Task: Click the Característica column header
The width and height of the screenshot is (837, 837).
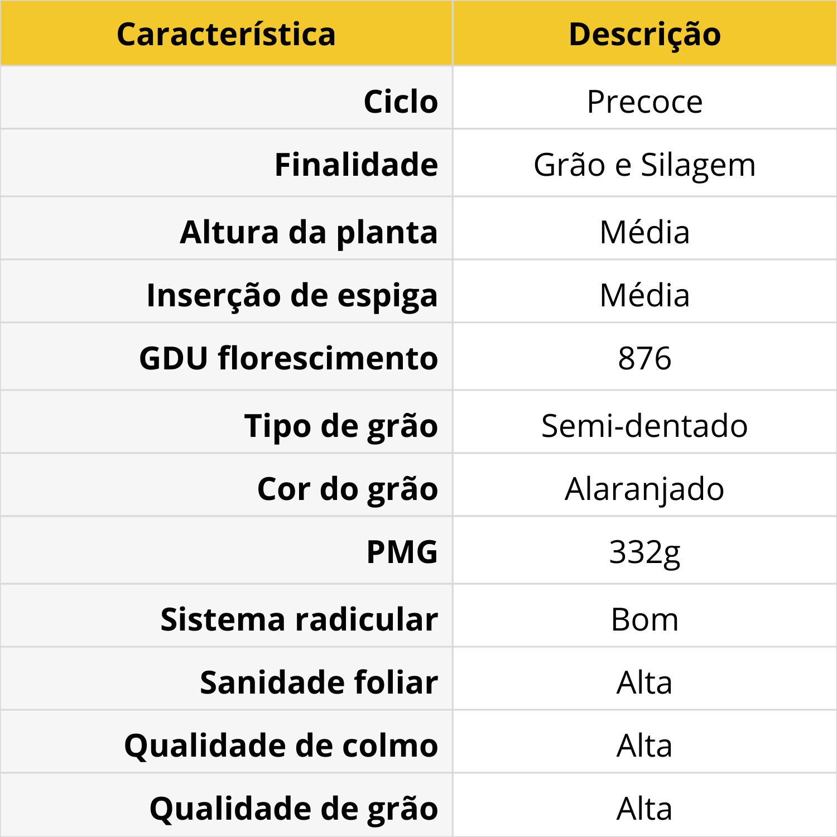Action: 226,35
